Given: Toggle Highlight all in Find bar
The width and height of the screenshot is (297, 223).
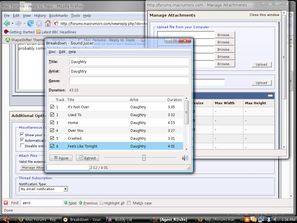Looking at the screenshot, I should [x=112, y=203].
